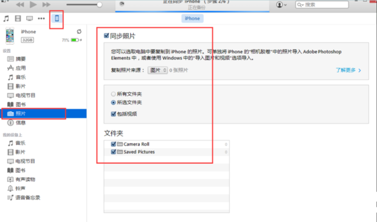The image size is (377, 222).
Task: Open the TV shows library icon
Action: click(x=30, y=18)
